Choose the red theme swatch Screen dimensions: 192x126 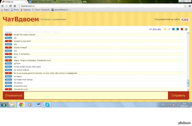click(182, 29)
